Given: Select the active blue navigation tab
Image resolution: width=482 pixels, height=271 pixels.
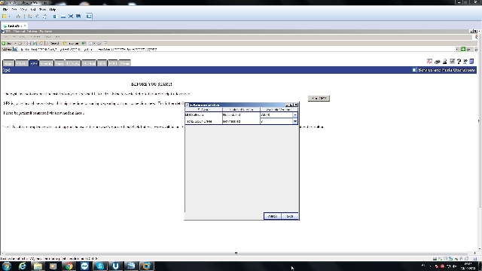Looking at the screenshot, I should pos(33,63).
